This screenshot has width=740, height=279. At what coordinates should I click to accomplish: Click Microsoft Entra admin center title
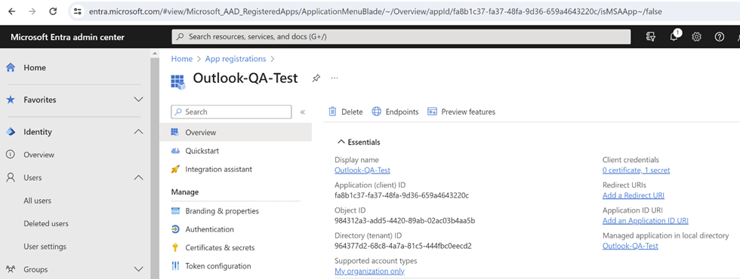[x=67, y=37]
